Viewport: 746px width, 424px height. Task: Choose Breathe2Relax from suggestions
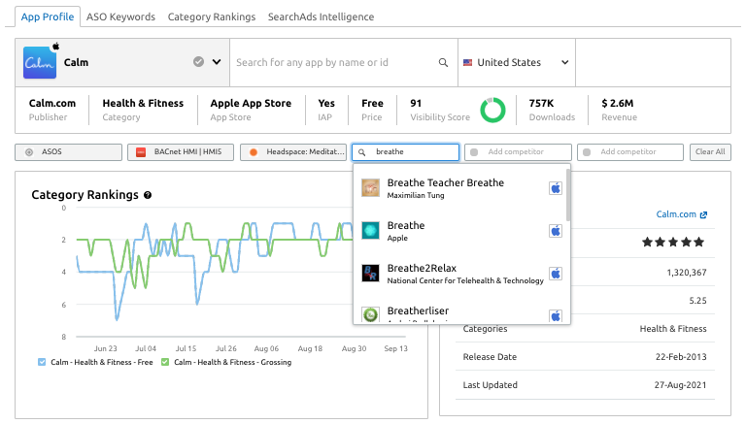tap(459, 274)
